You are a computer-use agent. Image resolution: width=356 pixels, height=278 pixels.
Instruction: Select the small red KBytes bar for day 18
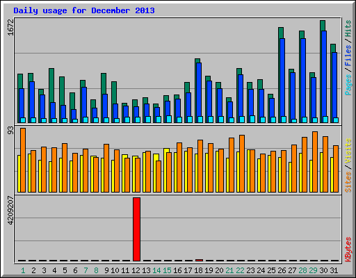coord(199,260)
